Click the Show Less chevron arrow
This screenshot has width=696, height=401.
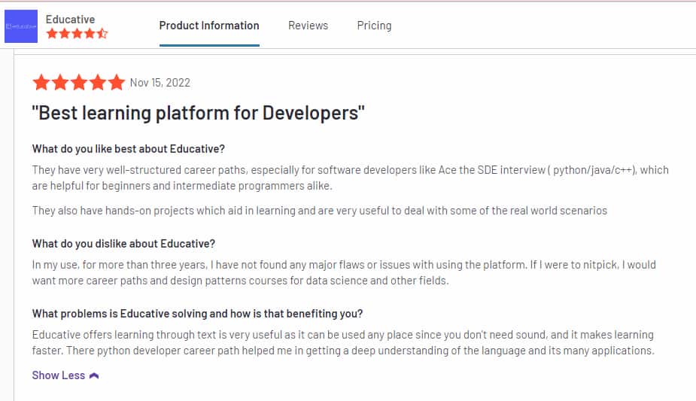pyautogui.click(x=94, y=375)
